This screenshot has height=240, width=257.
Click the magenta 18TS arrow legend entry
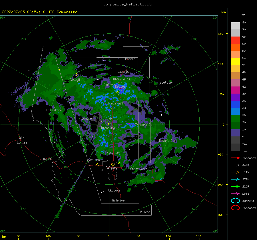(235, 194)
